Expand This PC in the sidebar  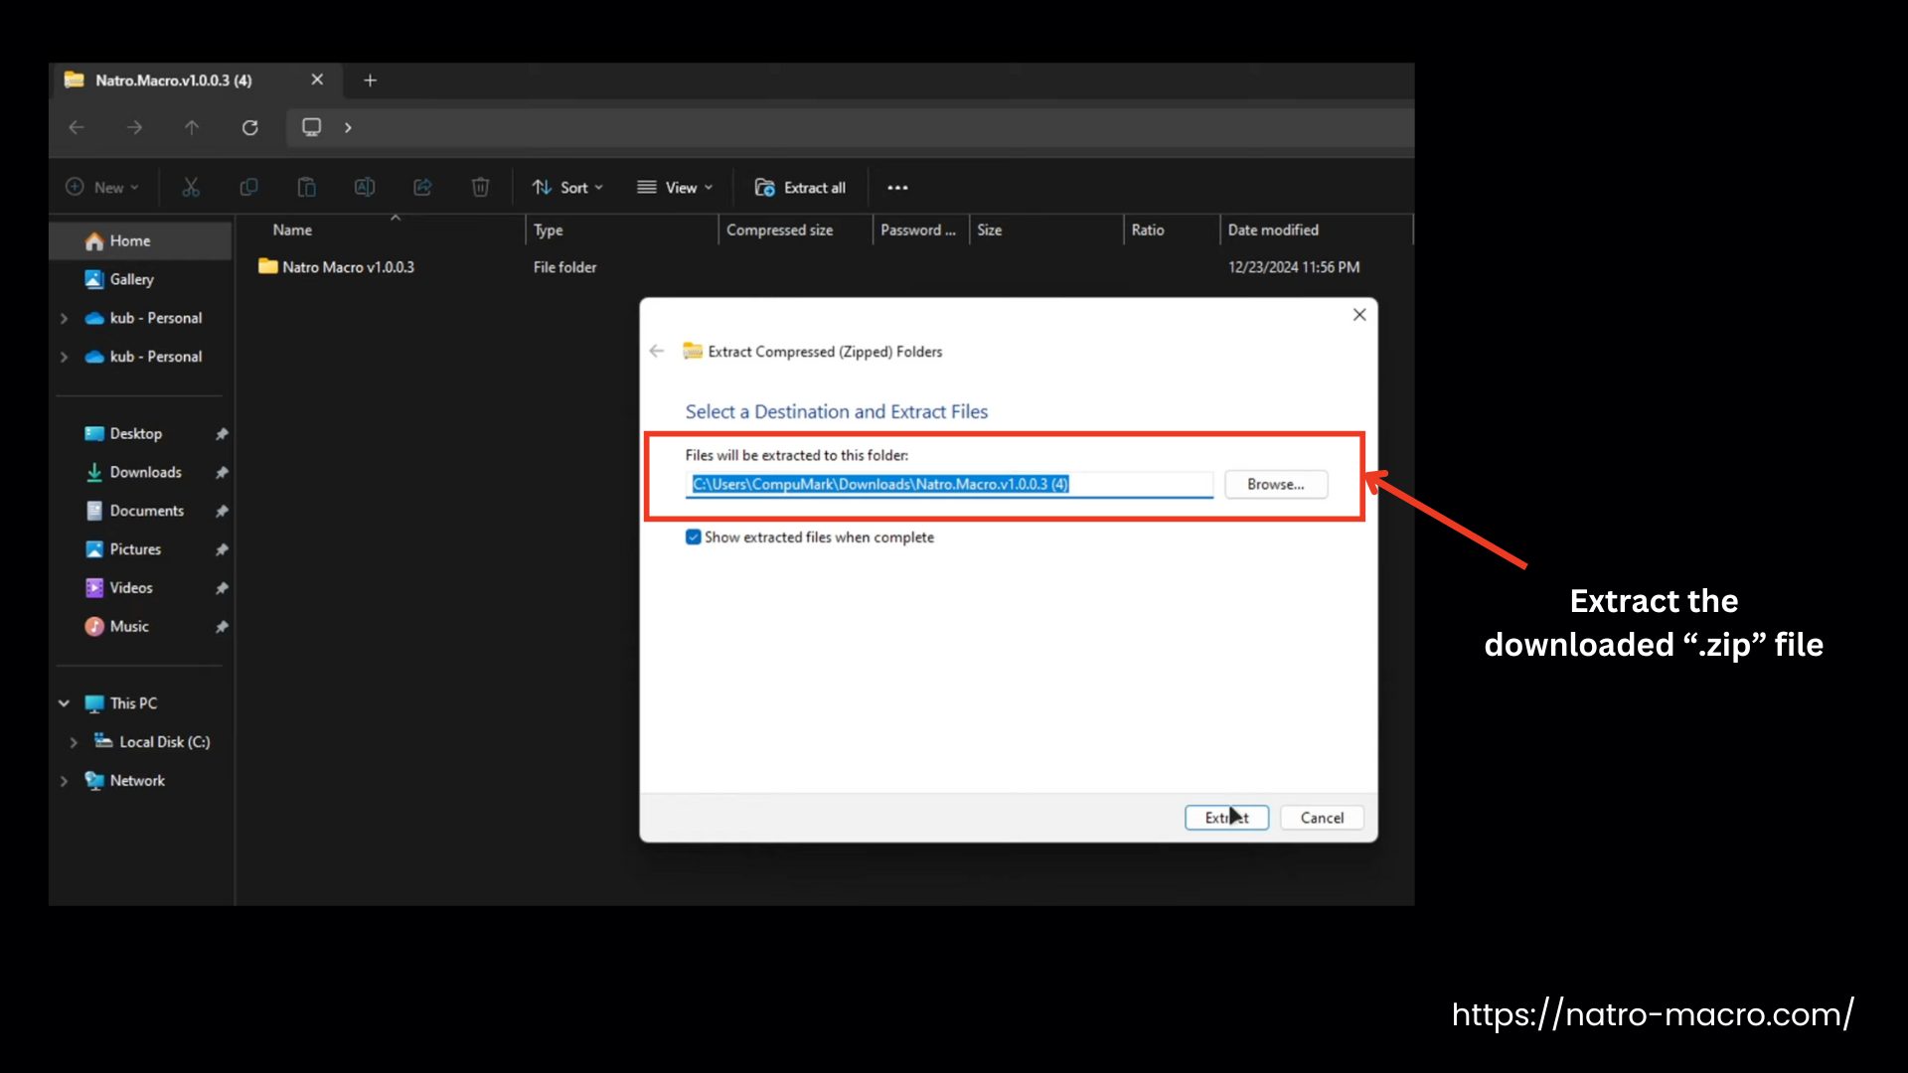pos(64,702)
